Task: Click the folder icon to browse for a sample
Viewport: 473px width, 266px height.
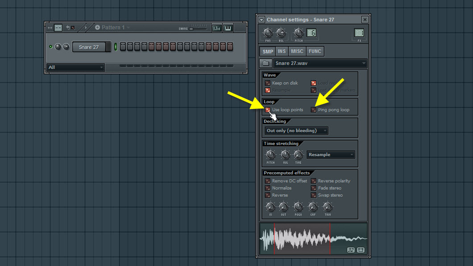Action: [266, 63]
